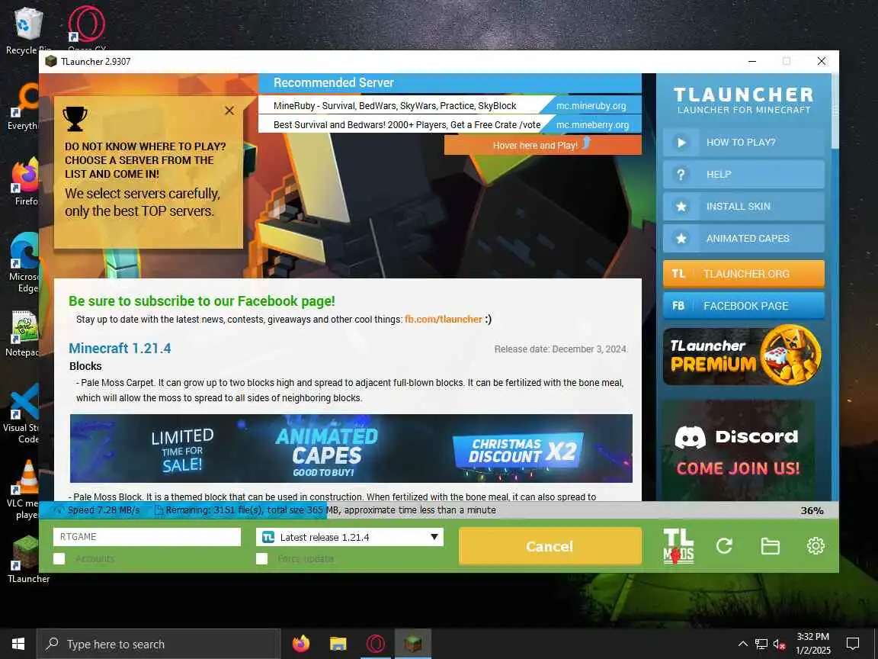The image size is (878, 659).
Task: Open Notepad++ desktop icon
Action: point(22,335)
